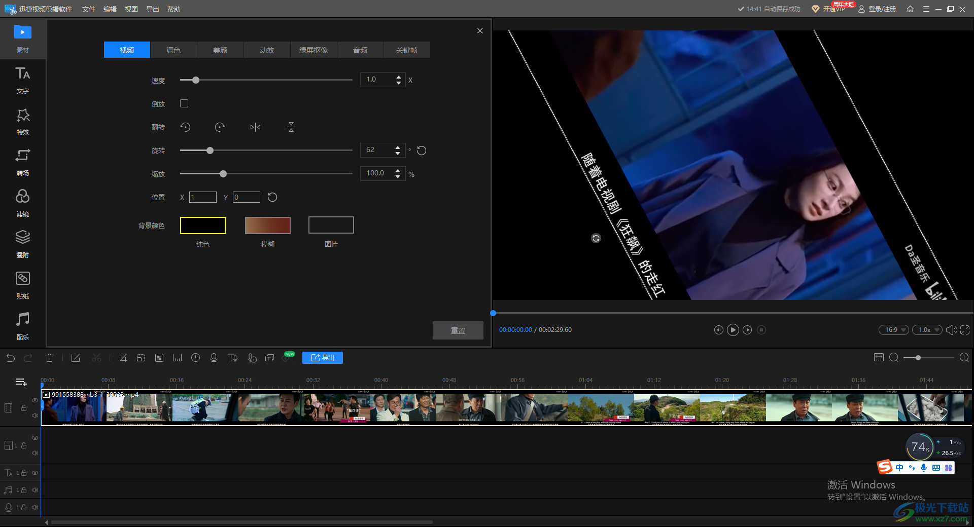
Task: Reset rotation angle icon next to 62
Action: coord(422,150)
